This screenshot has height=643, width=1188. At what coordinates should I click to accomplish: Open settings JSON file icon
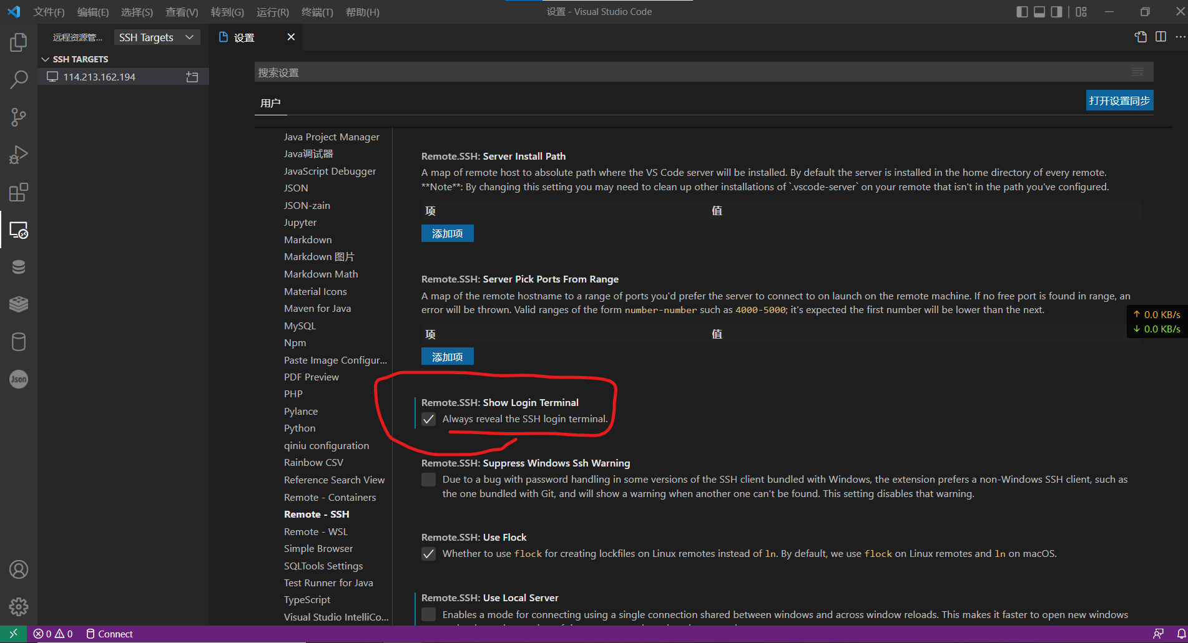[1141, 37]
